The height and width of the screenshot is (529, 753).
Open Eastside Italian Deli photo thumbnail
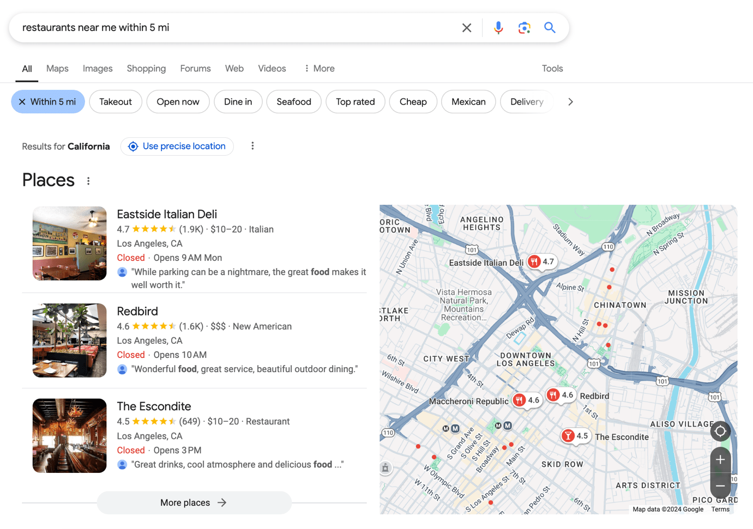pos(70,244)
